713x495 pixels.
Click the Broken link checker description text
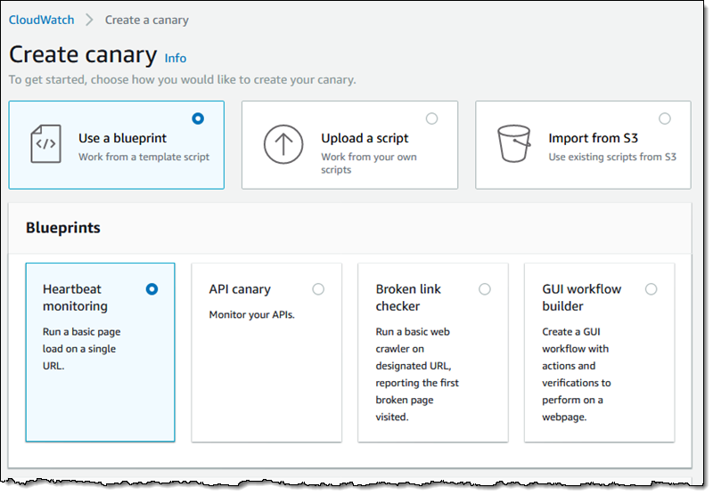coord(417,374)
